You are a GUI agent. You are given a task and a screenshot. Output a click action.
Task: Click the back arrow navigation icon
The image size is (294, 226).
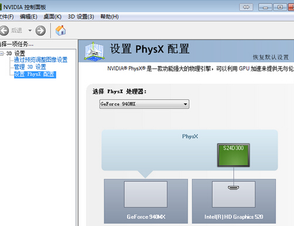coord(4,30)
